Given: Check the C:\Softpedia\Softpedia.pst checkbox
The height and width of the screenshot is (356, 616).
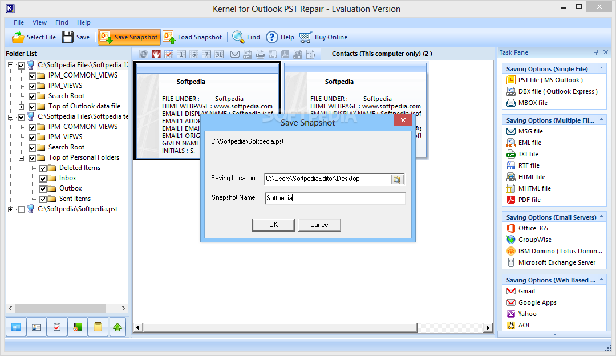Looking at the screenshot, I should point(22,209).
